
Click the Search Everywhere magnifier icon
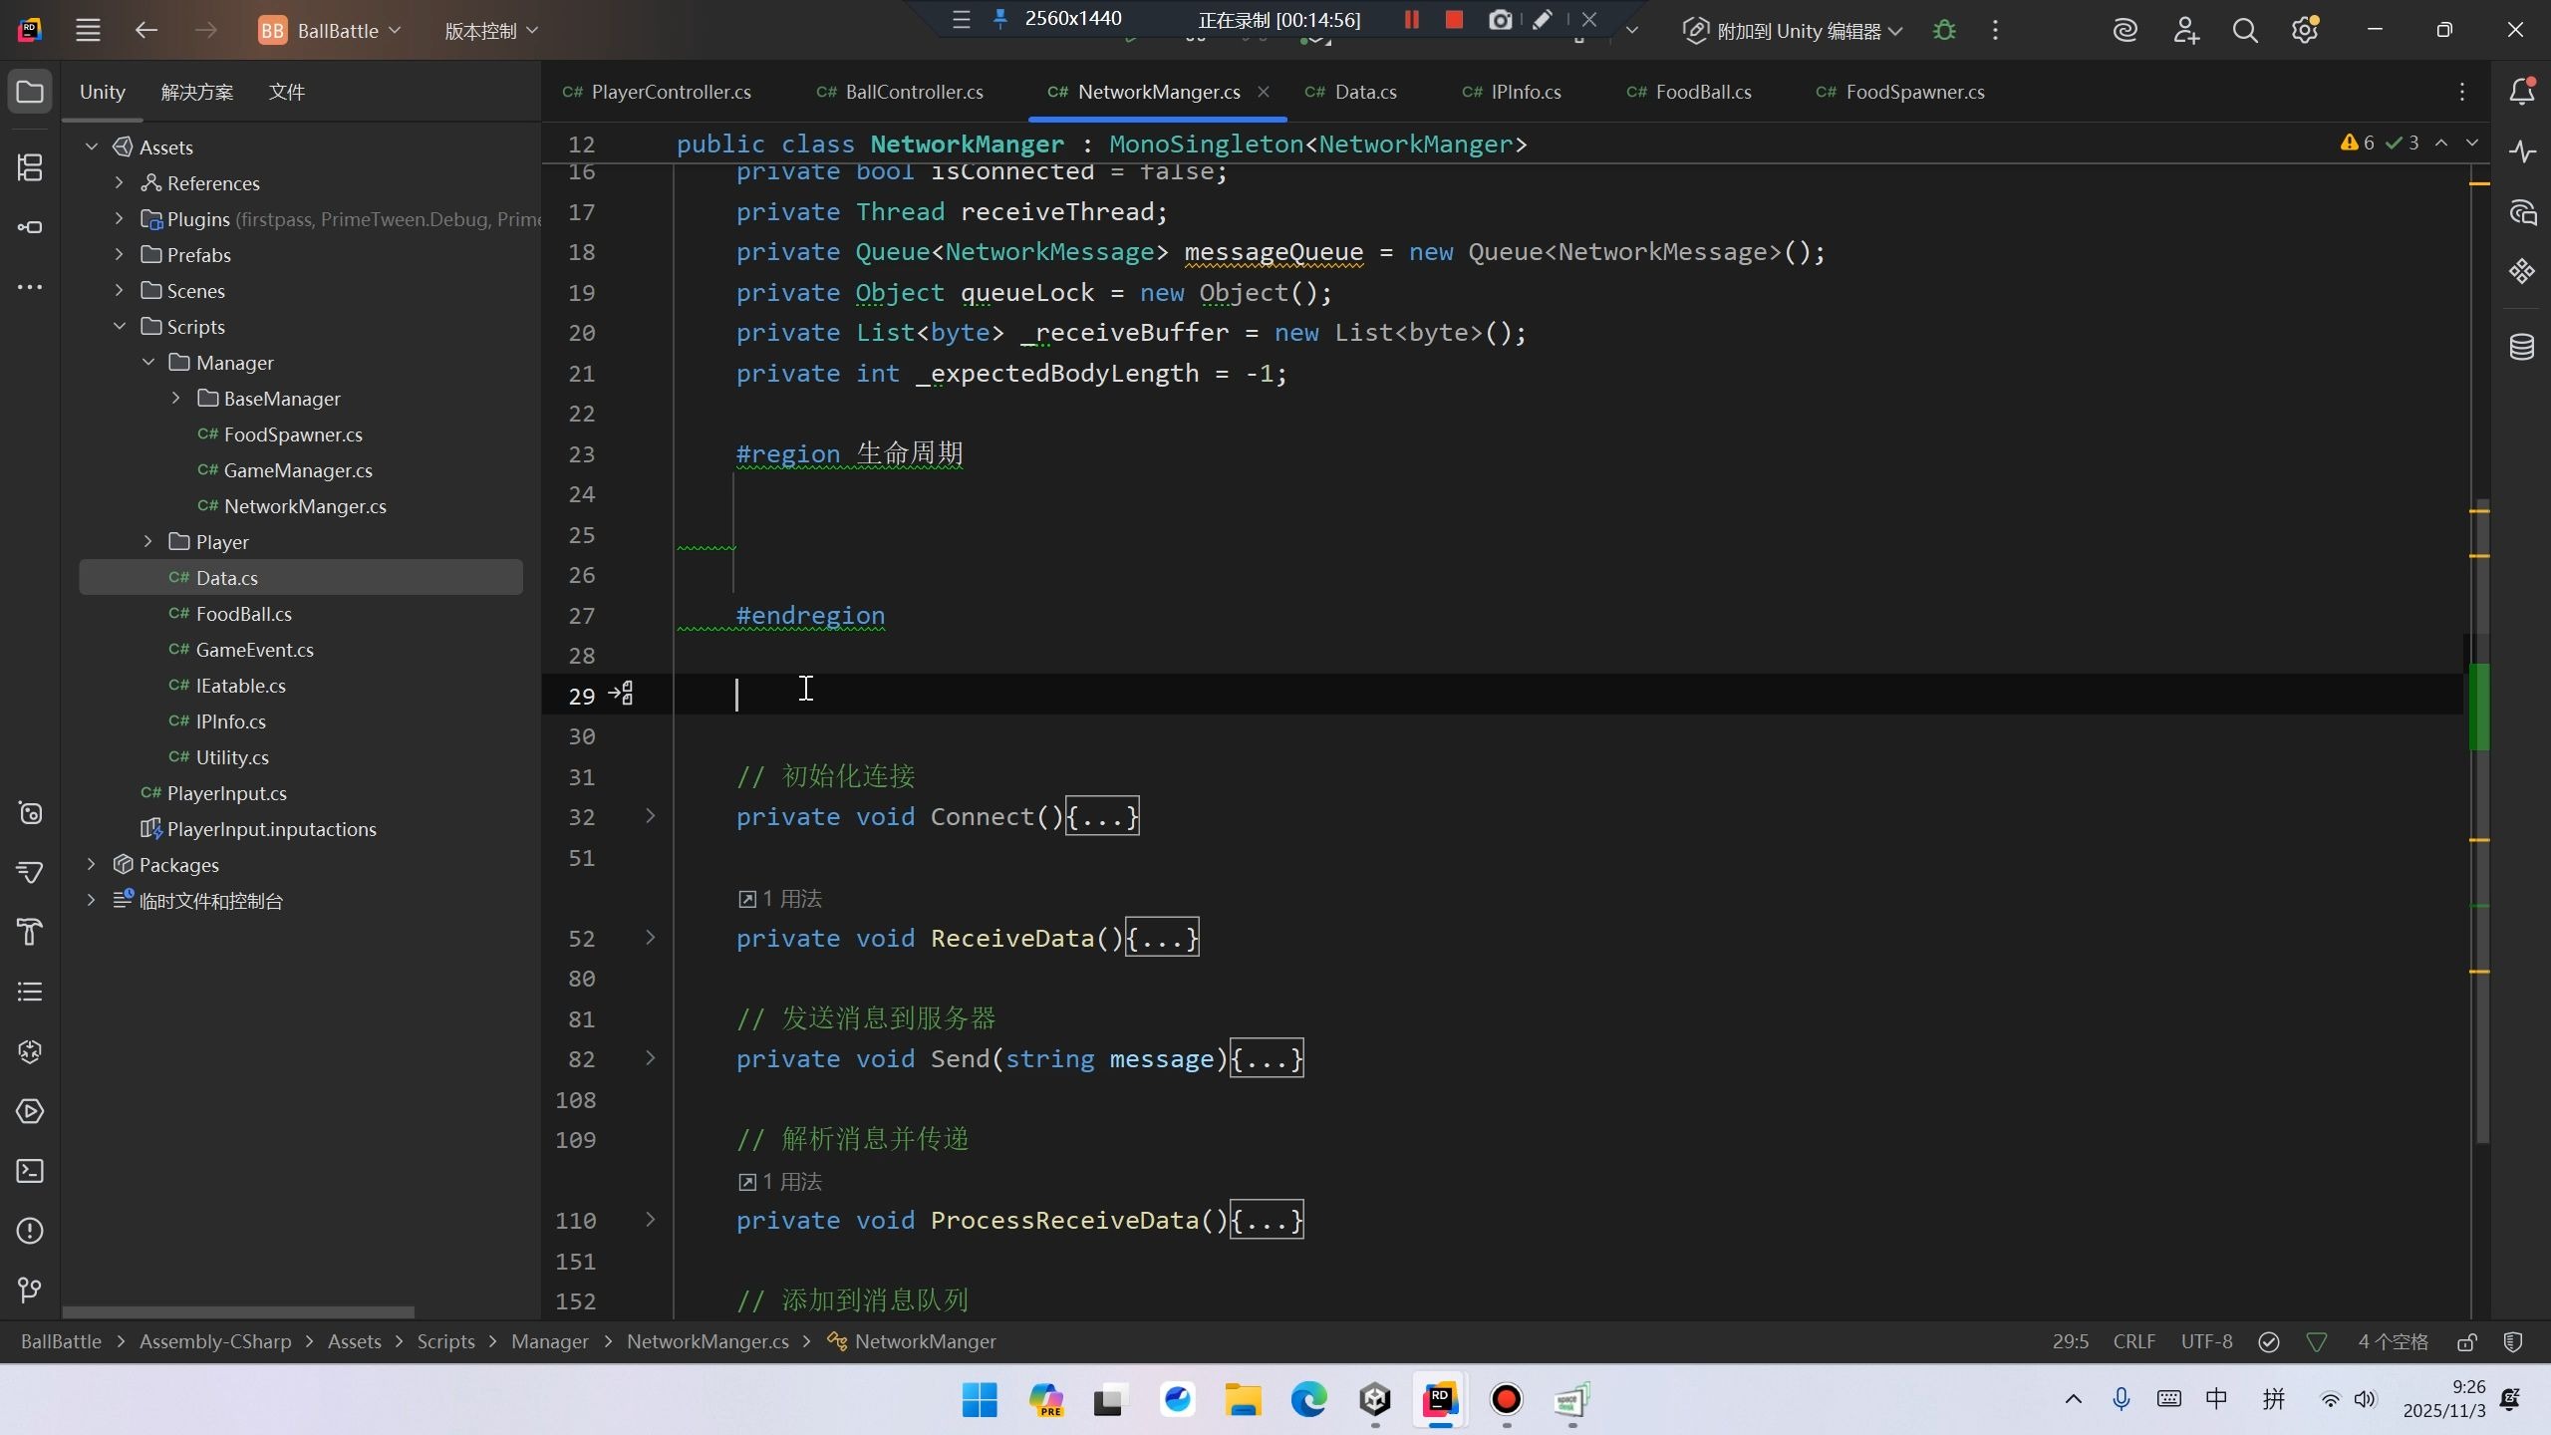click(2244, 31)
